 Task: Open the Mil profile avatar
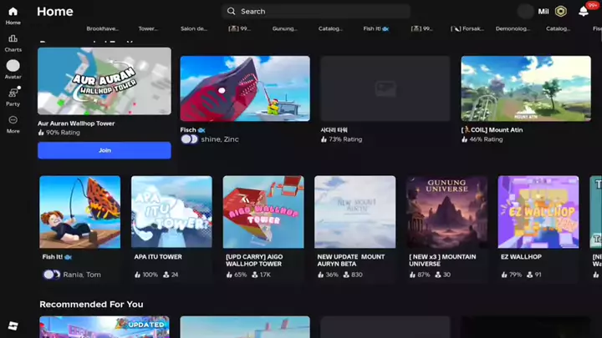[526, 12]
